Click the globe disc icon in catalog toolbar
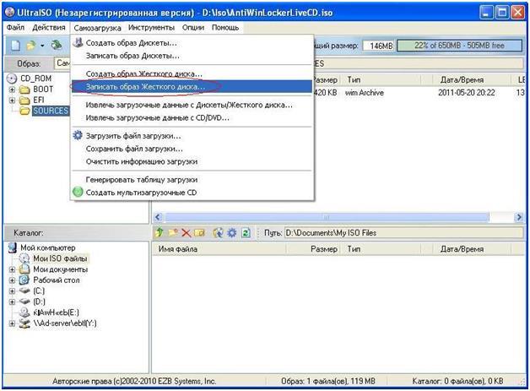Viewport: 530px width, 391px height. (219, 232)
